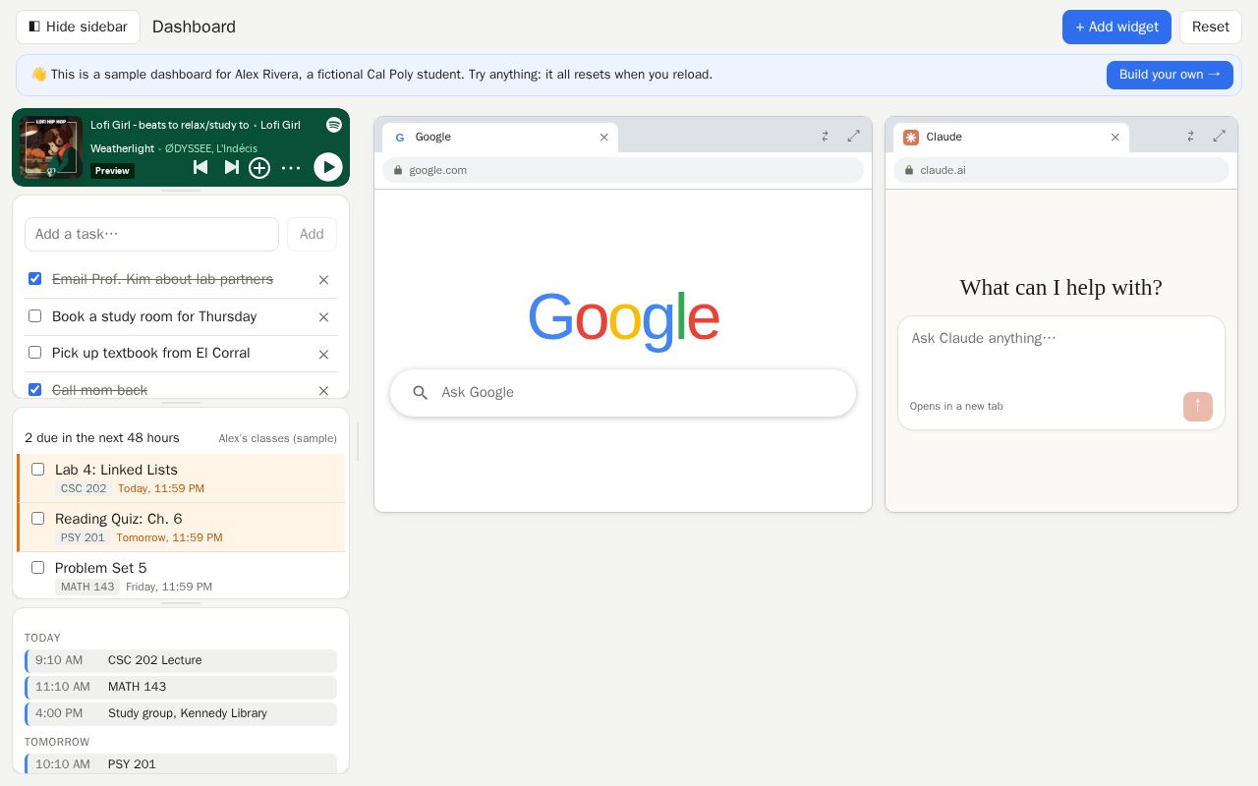This screenshot has height=786, width=1258.
Task: Uncheck the 'Call mom back' task
Action: pos(35,390)
